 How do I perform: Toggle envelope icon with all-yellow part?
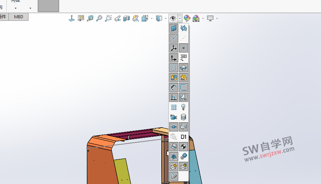pos(174,166)
